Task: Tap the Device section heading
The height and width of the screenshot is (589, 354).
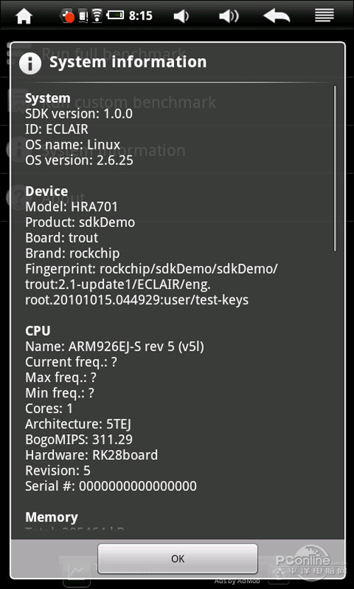Action: pos(47,191)
